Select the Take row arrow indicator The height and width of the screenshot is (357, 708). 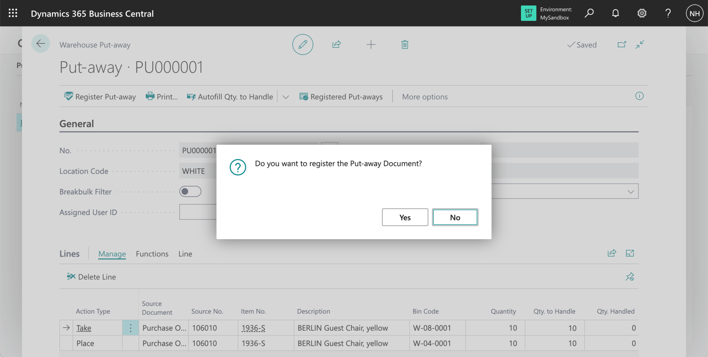point(66,328)
